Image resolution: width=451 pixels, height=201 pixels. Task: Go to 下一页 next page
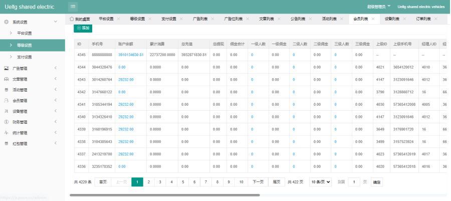click(258, 182)
